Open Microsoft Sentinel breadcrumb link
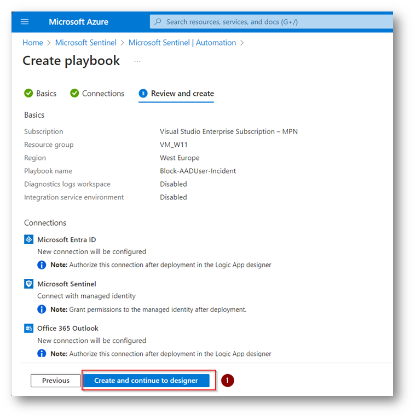 [86, 43]
